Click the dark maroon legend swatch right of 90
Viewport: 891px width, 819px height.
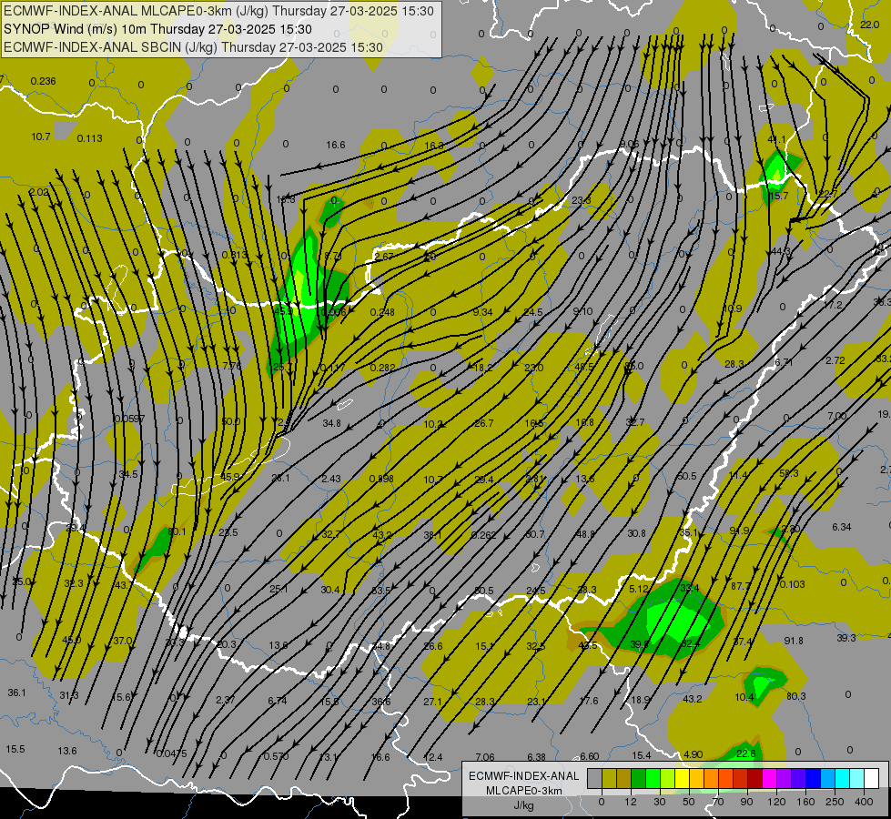pyautogui.click(x=754, y=778)
